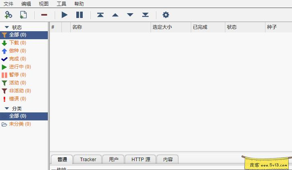Viewport: 292px width, 170px height.
Task: Switch to the HTTP 源 tab
Action: pyautogui.click(x=141, y=160)
